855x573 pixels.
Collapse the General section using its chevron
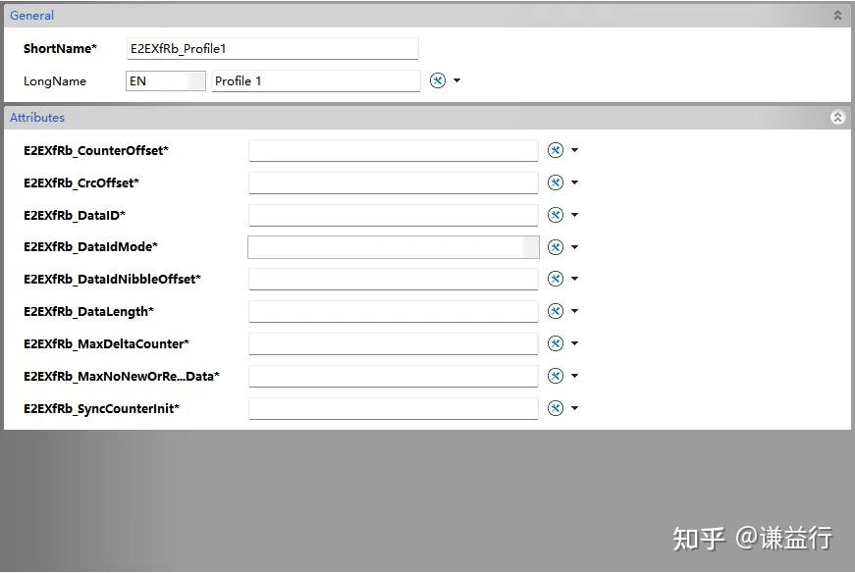click(x=836, y=15)
